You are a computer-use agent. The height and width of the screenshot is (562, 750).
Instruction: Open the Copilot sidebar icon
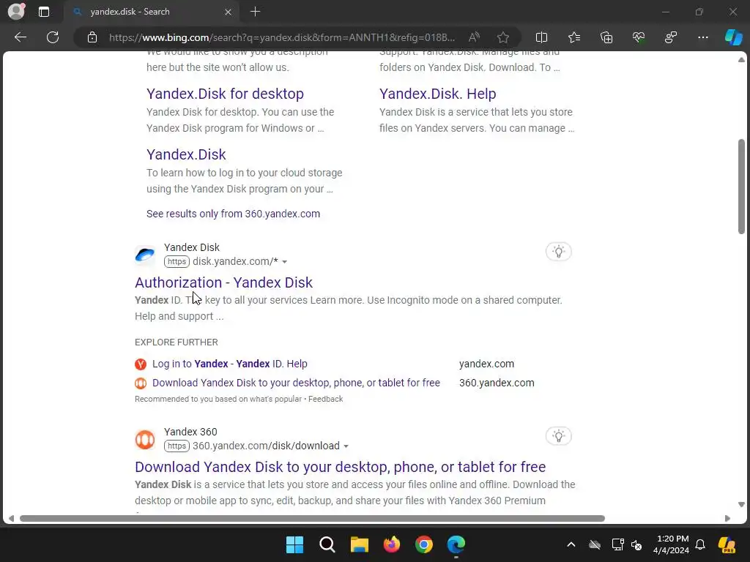[x=733, y=37]
